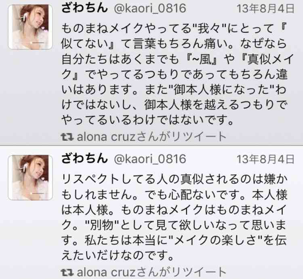This screenshot has width=303, height=279.
Task: Click the @kaori_0816 handle on the first tweet
Action: [150, 9]
